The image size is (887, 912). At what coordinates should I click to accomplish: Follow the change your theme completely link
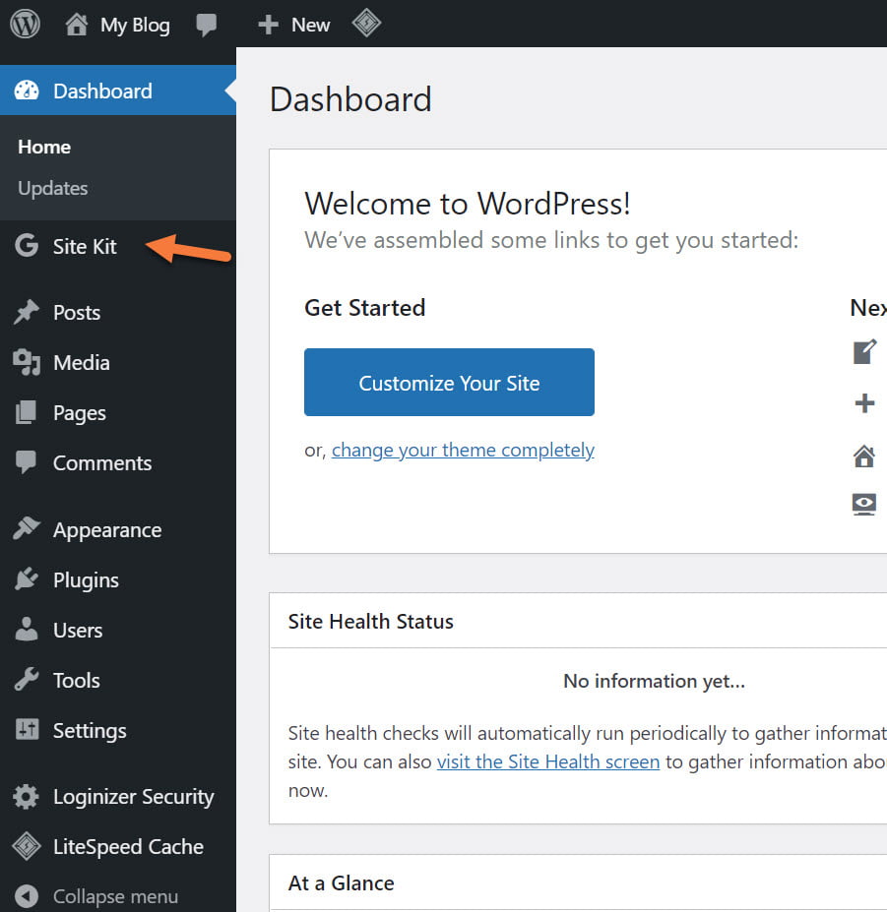click(463, 451)
